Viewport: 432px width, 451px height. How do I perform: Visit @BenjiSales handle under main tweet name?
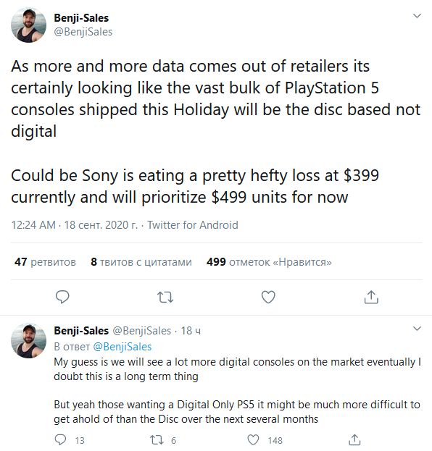[x=83, y=32]
